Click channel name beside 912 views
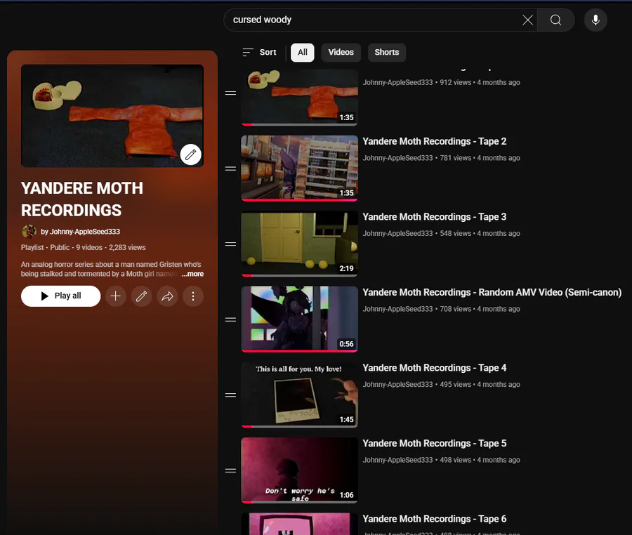Viewport: 632px width, 535px height. (x=397, y=82)
